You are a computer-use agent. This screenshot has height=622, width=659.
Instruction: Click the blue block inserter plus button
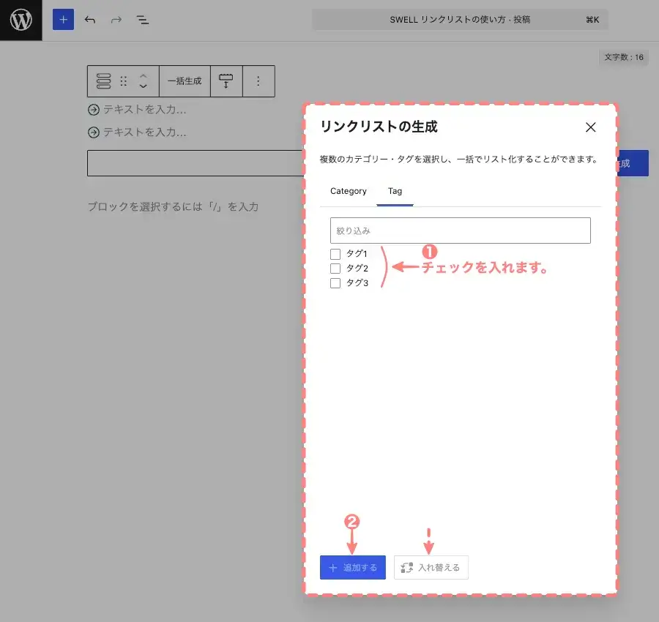click(63, 20)
